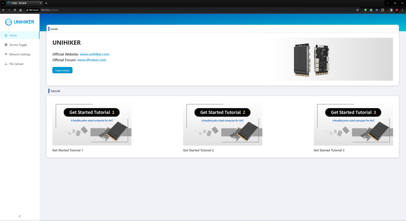Toggle the browser side panel icon

click(x=391, y=10)
